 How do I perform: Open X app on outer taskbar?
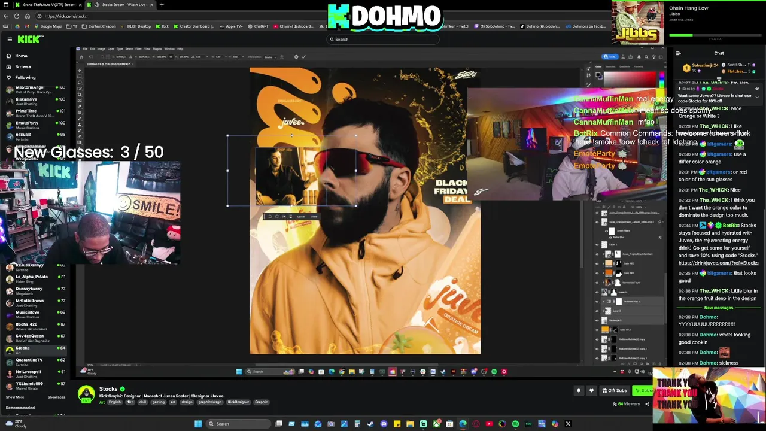coord(568,424)
